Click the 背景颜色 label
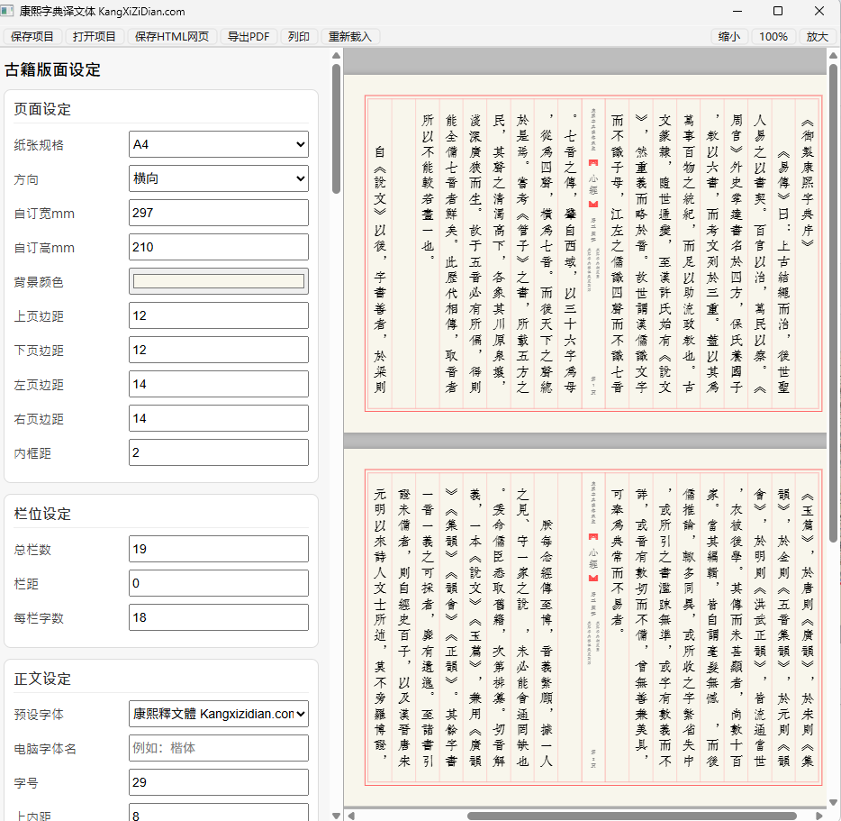841x821 pixels. pyautogui.click(x=39, y=282)
